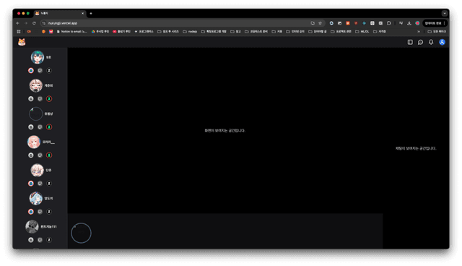Open the Chrome extensions puzzle icon
Image resolution: width=462 pixels, height=266 pixels.
pos(389,23)
